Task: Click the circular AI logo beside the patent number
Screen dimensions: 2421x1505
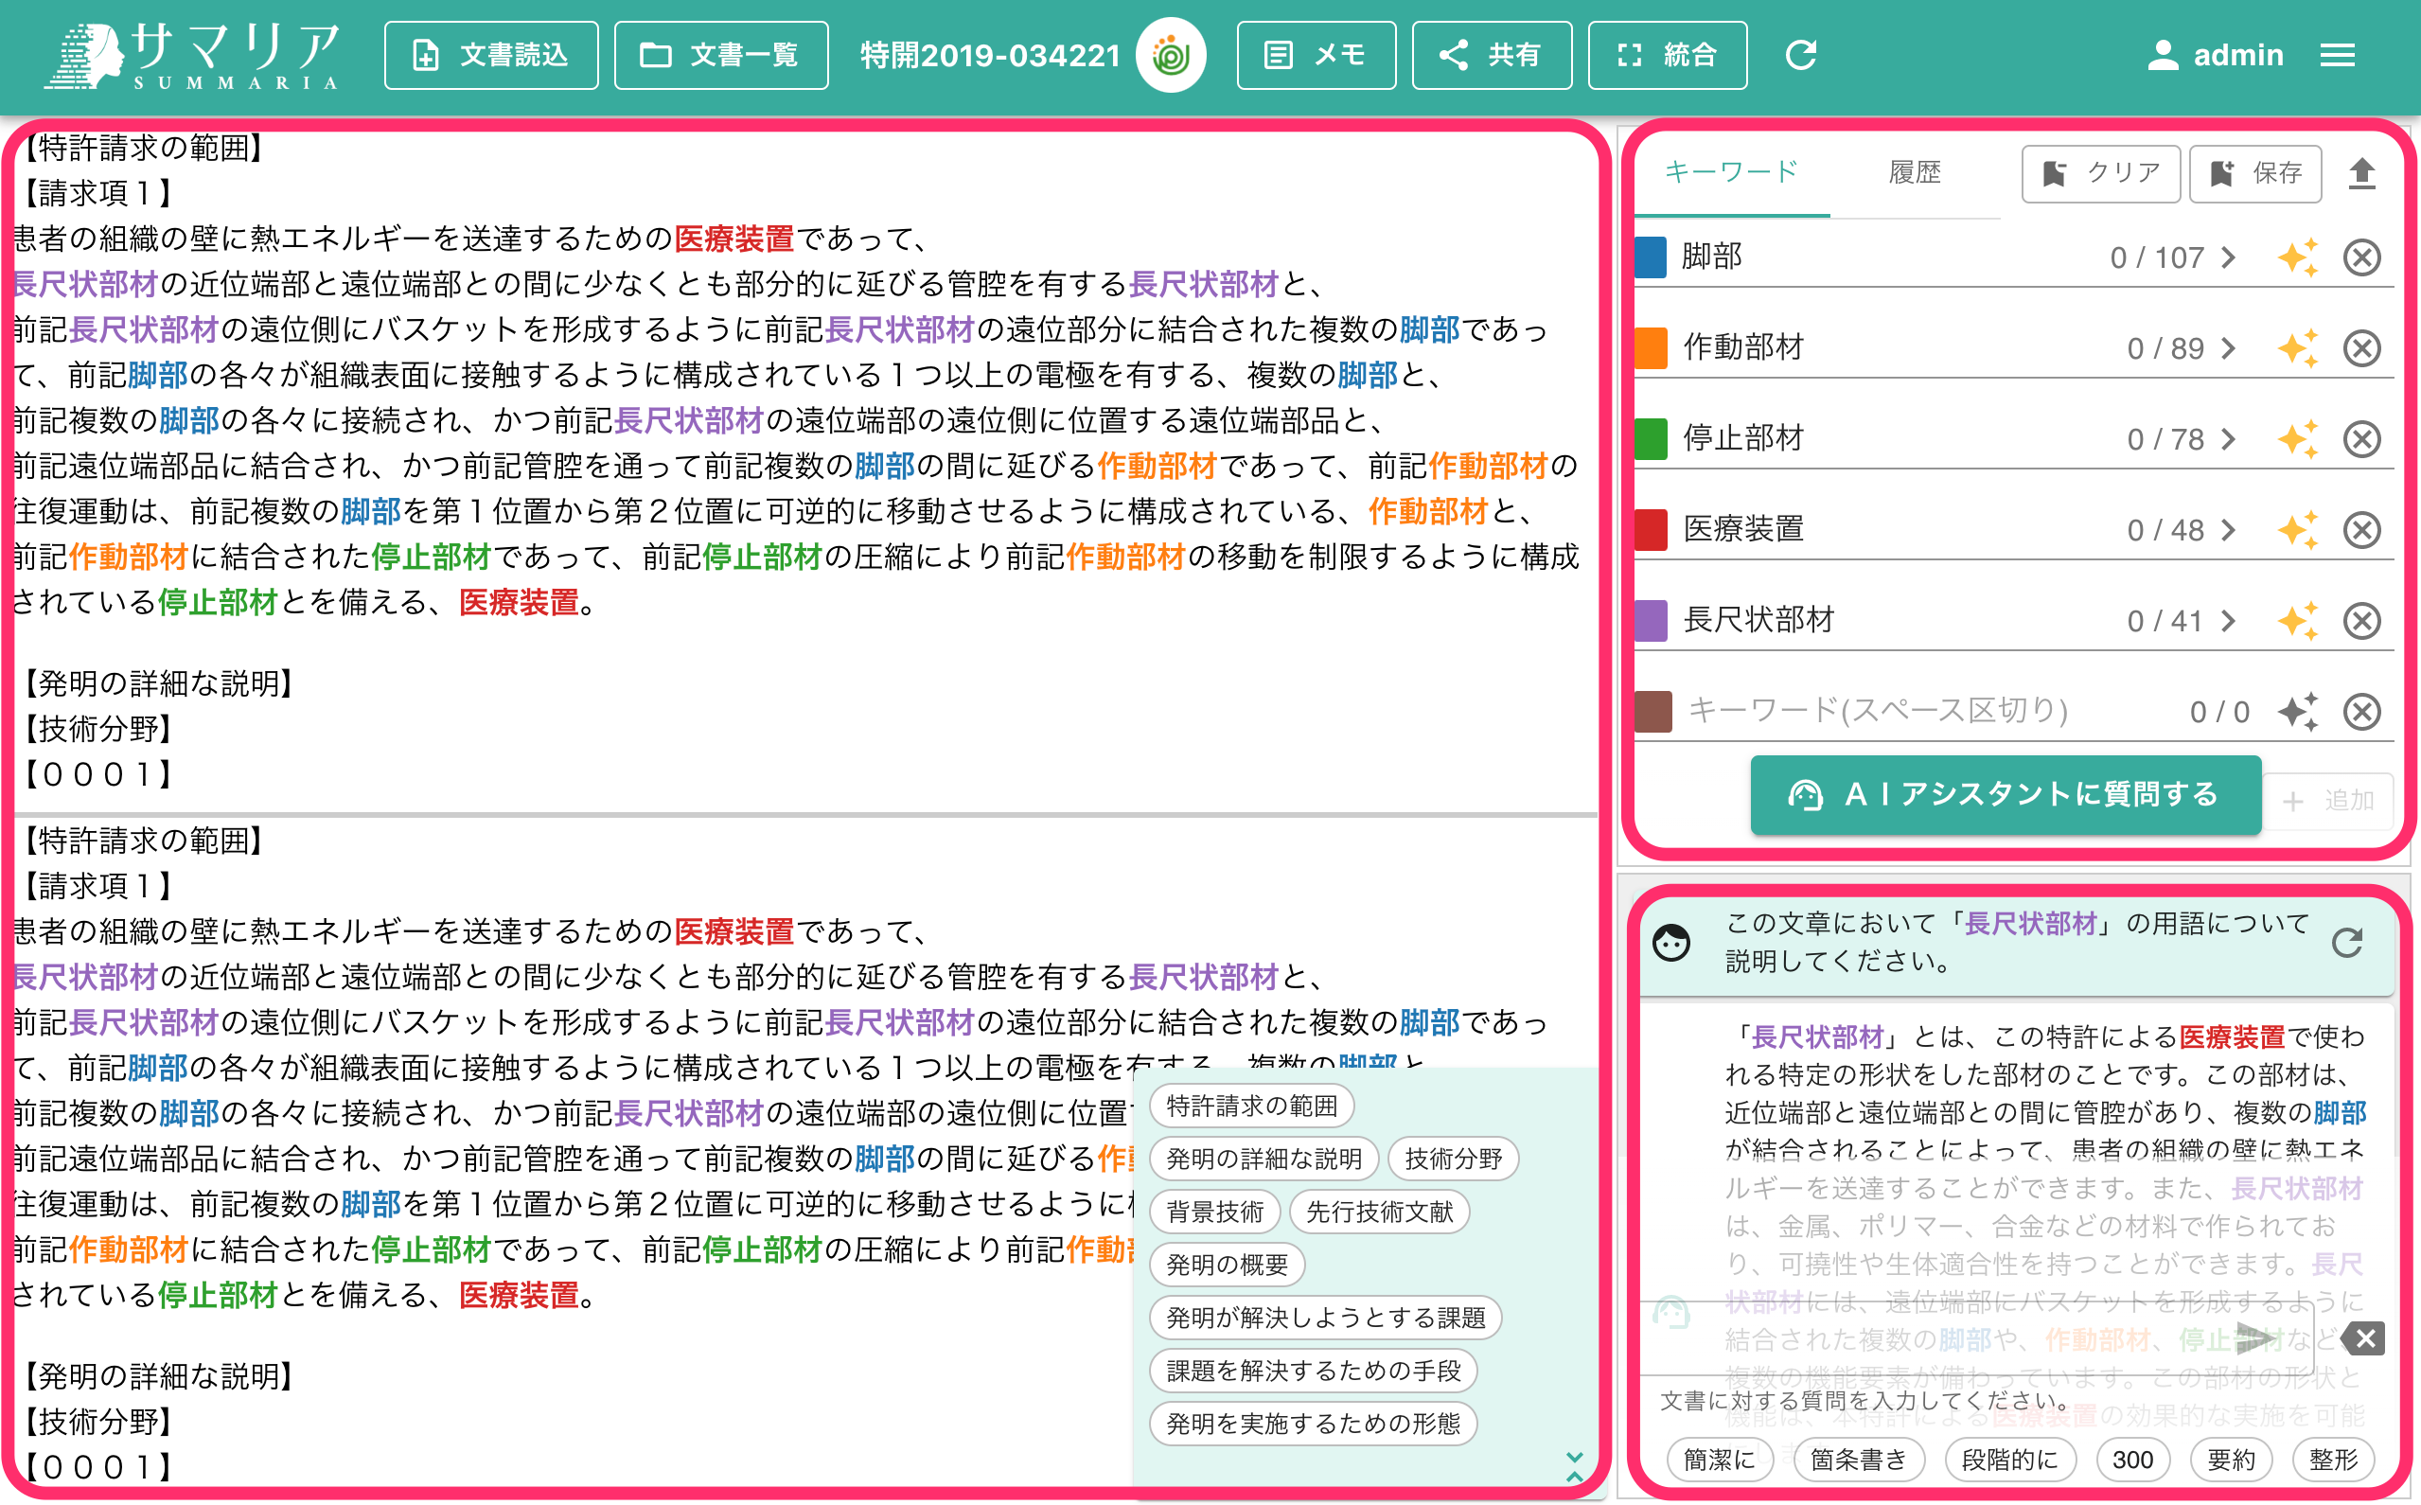Action: (1173, 55)
